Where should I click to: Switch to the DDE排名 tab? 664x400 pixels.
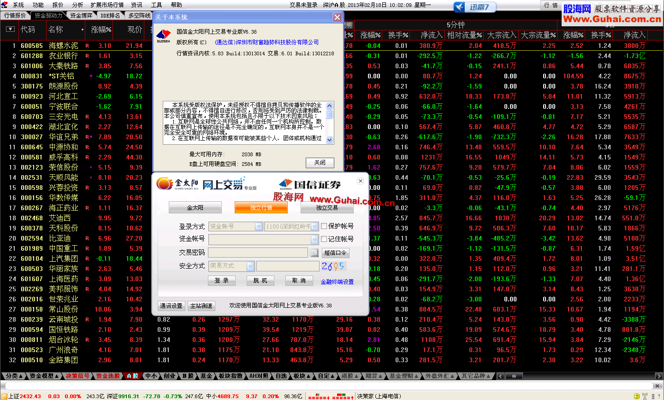pyautogui.click(x=110, y=15)
